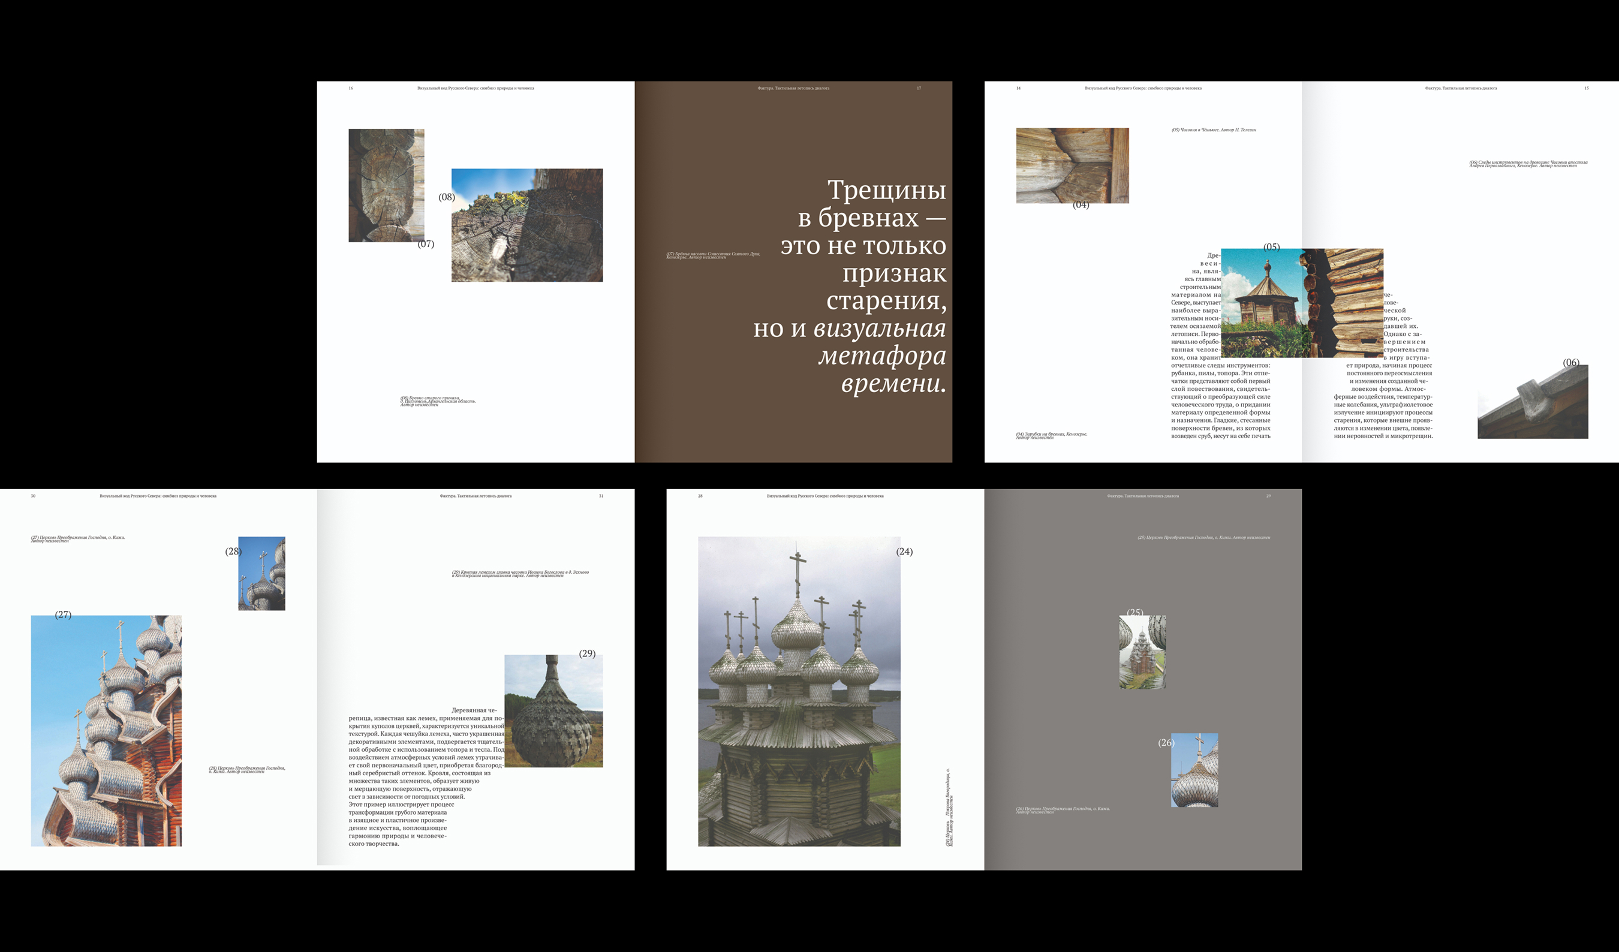This screenshot has width=1619, height=952.
Task: Select the carved roof detail photo (06)
Action: [1532, 402]
